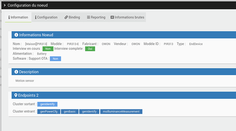Click the Description info circle icon
Viewport: 236px width, 131px height.
[16, 72]
